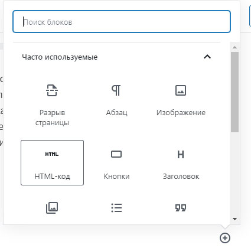Focus the Поиск блоков search field
Screen dimensions: 251x248
point(122,21)
